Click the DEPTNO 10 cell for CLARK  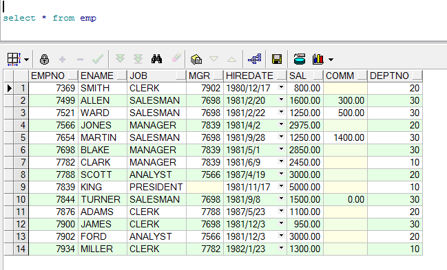[x=395, y=162]
